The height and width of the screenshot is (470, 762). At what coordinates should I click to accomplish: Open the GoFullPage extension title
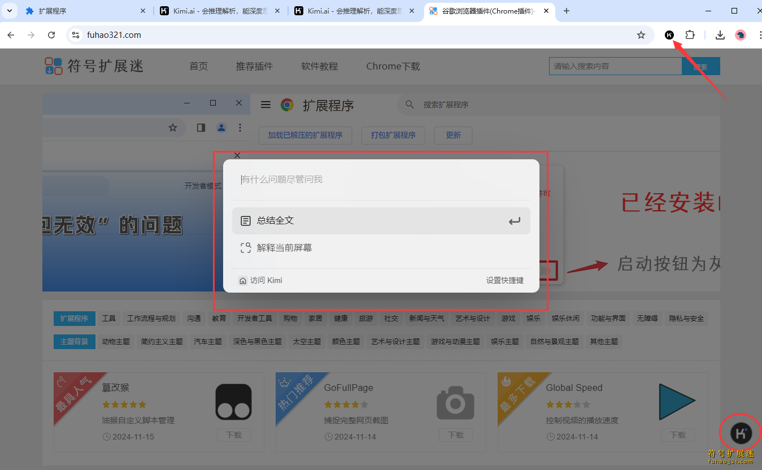[349, 388]
